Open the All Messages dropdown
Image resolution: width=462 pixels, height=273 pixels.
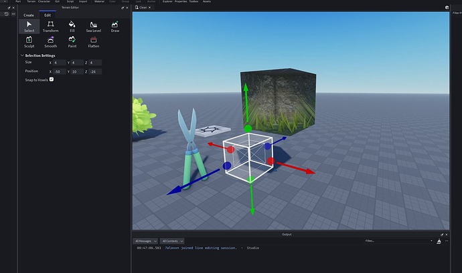pos(145,241)
